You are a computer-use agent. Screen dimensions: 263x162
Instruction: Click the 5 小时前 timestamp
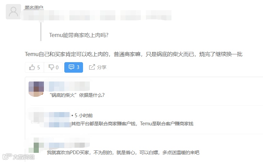[84, 115]
